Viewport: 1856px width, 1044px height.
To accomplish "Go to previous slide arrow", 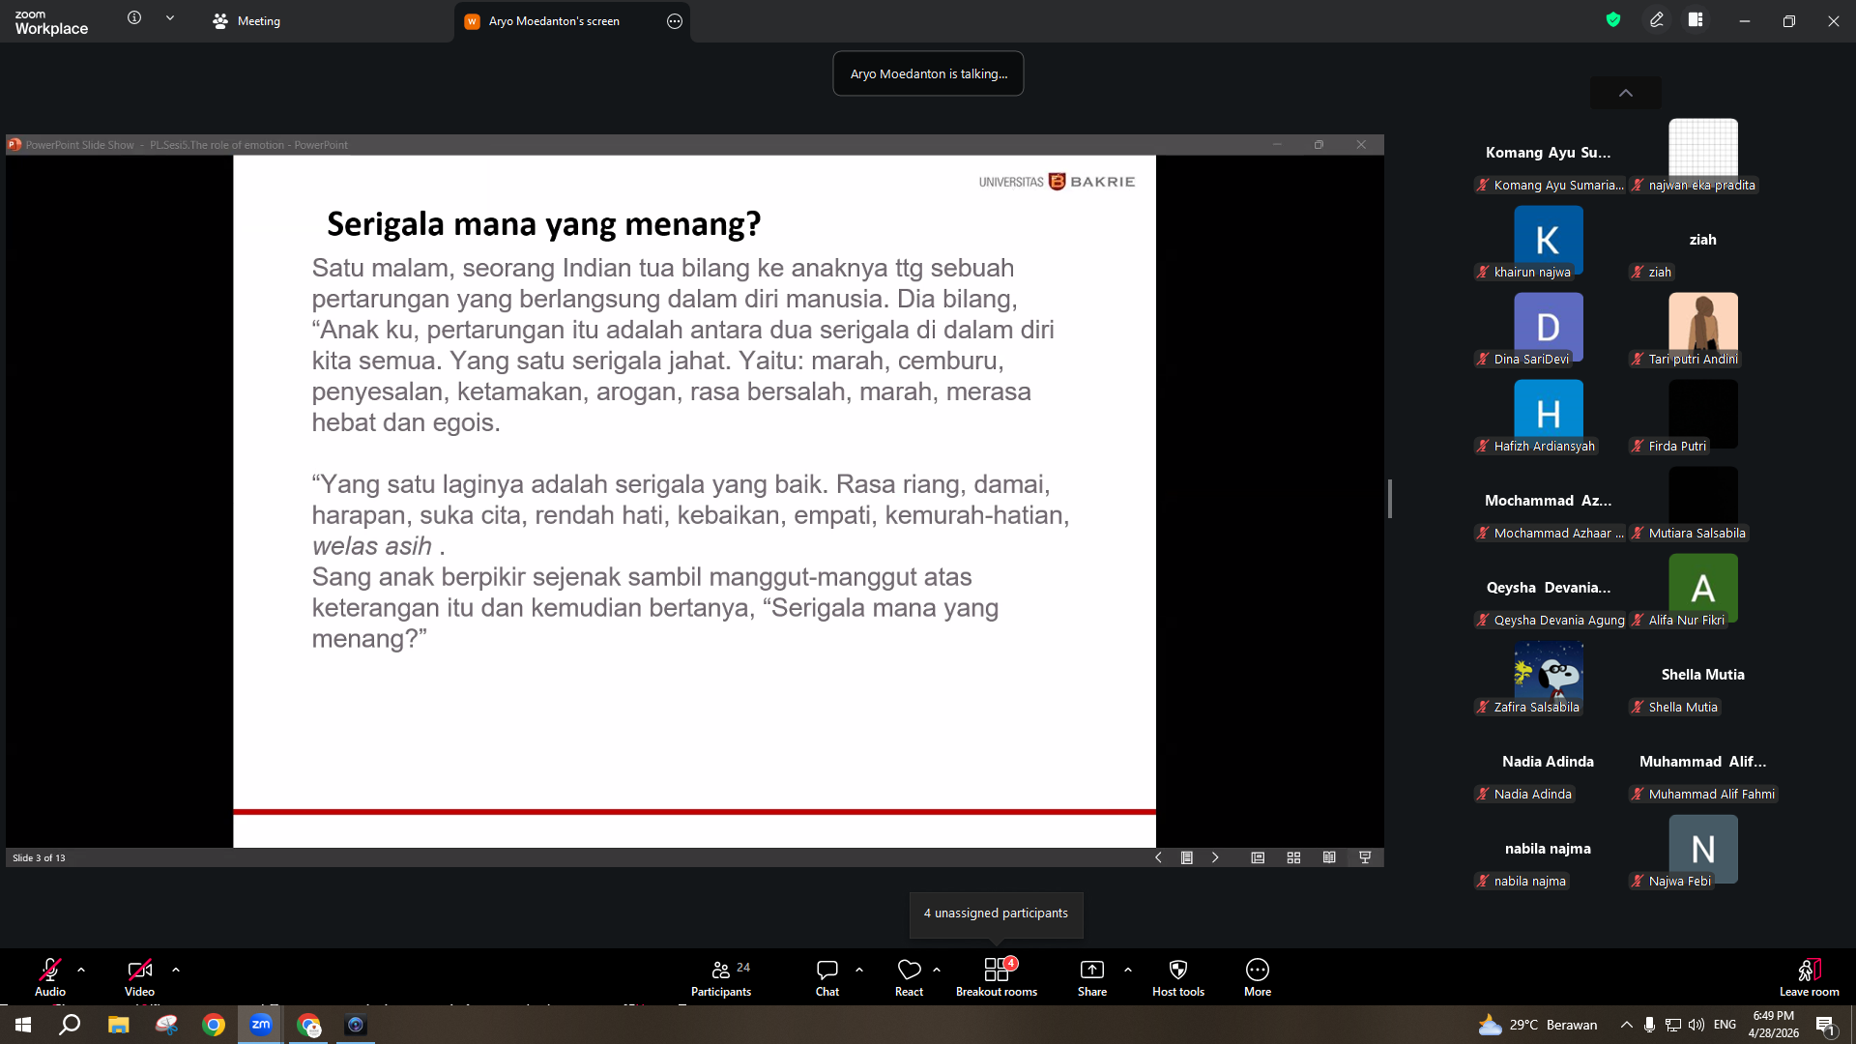I will coord(1158,857).
